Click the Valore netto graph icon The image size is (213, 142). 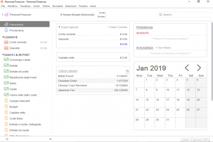[6, 95]
